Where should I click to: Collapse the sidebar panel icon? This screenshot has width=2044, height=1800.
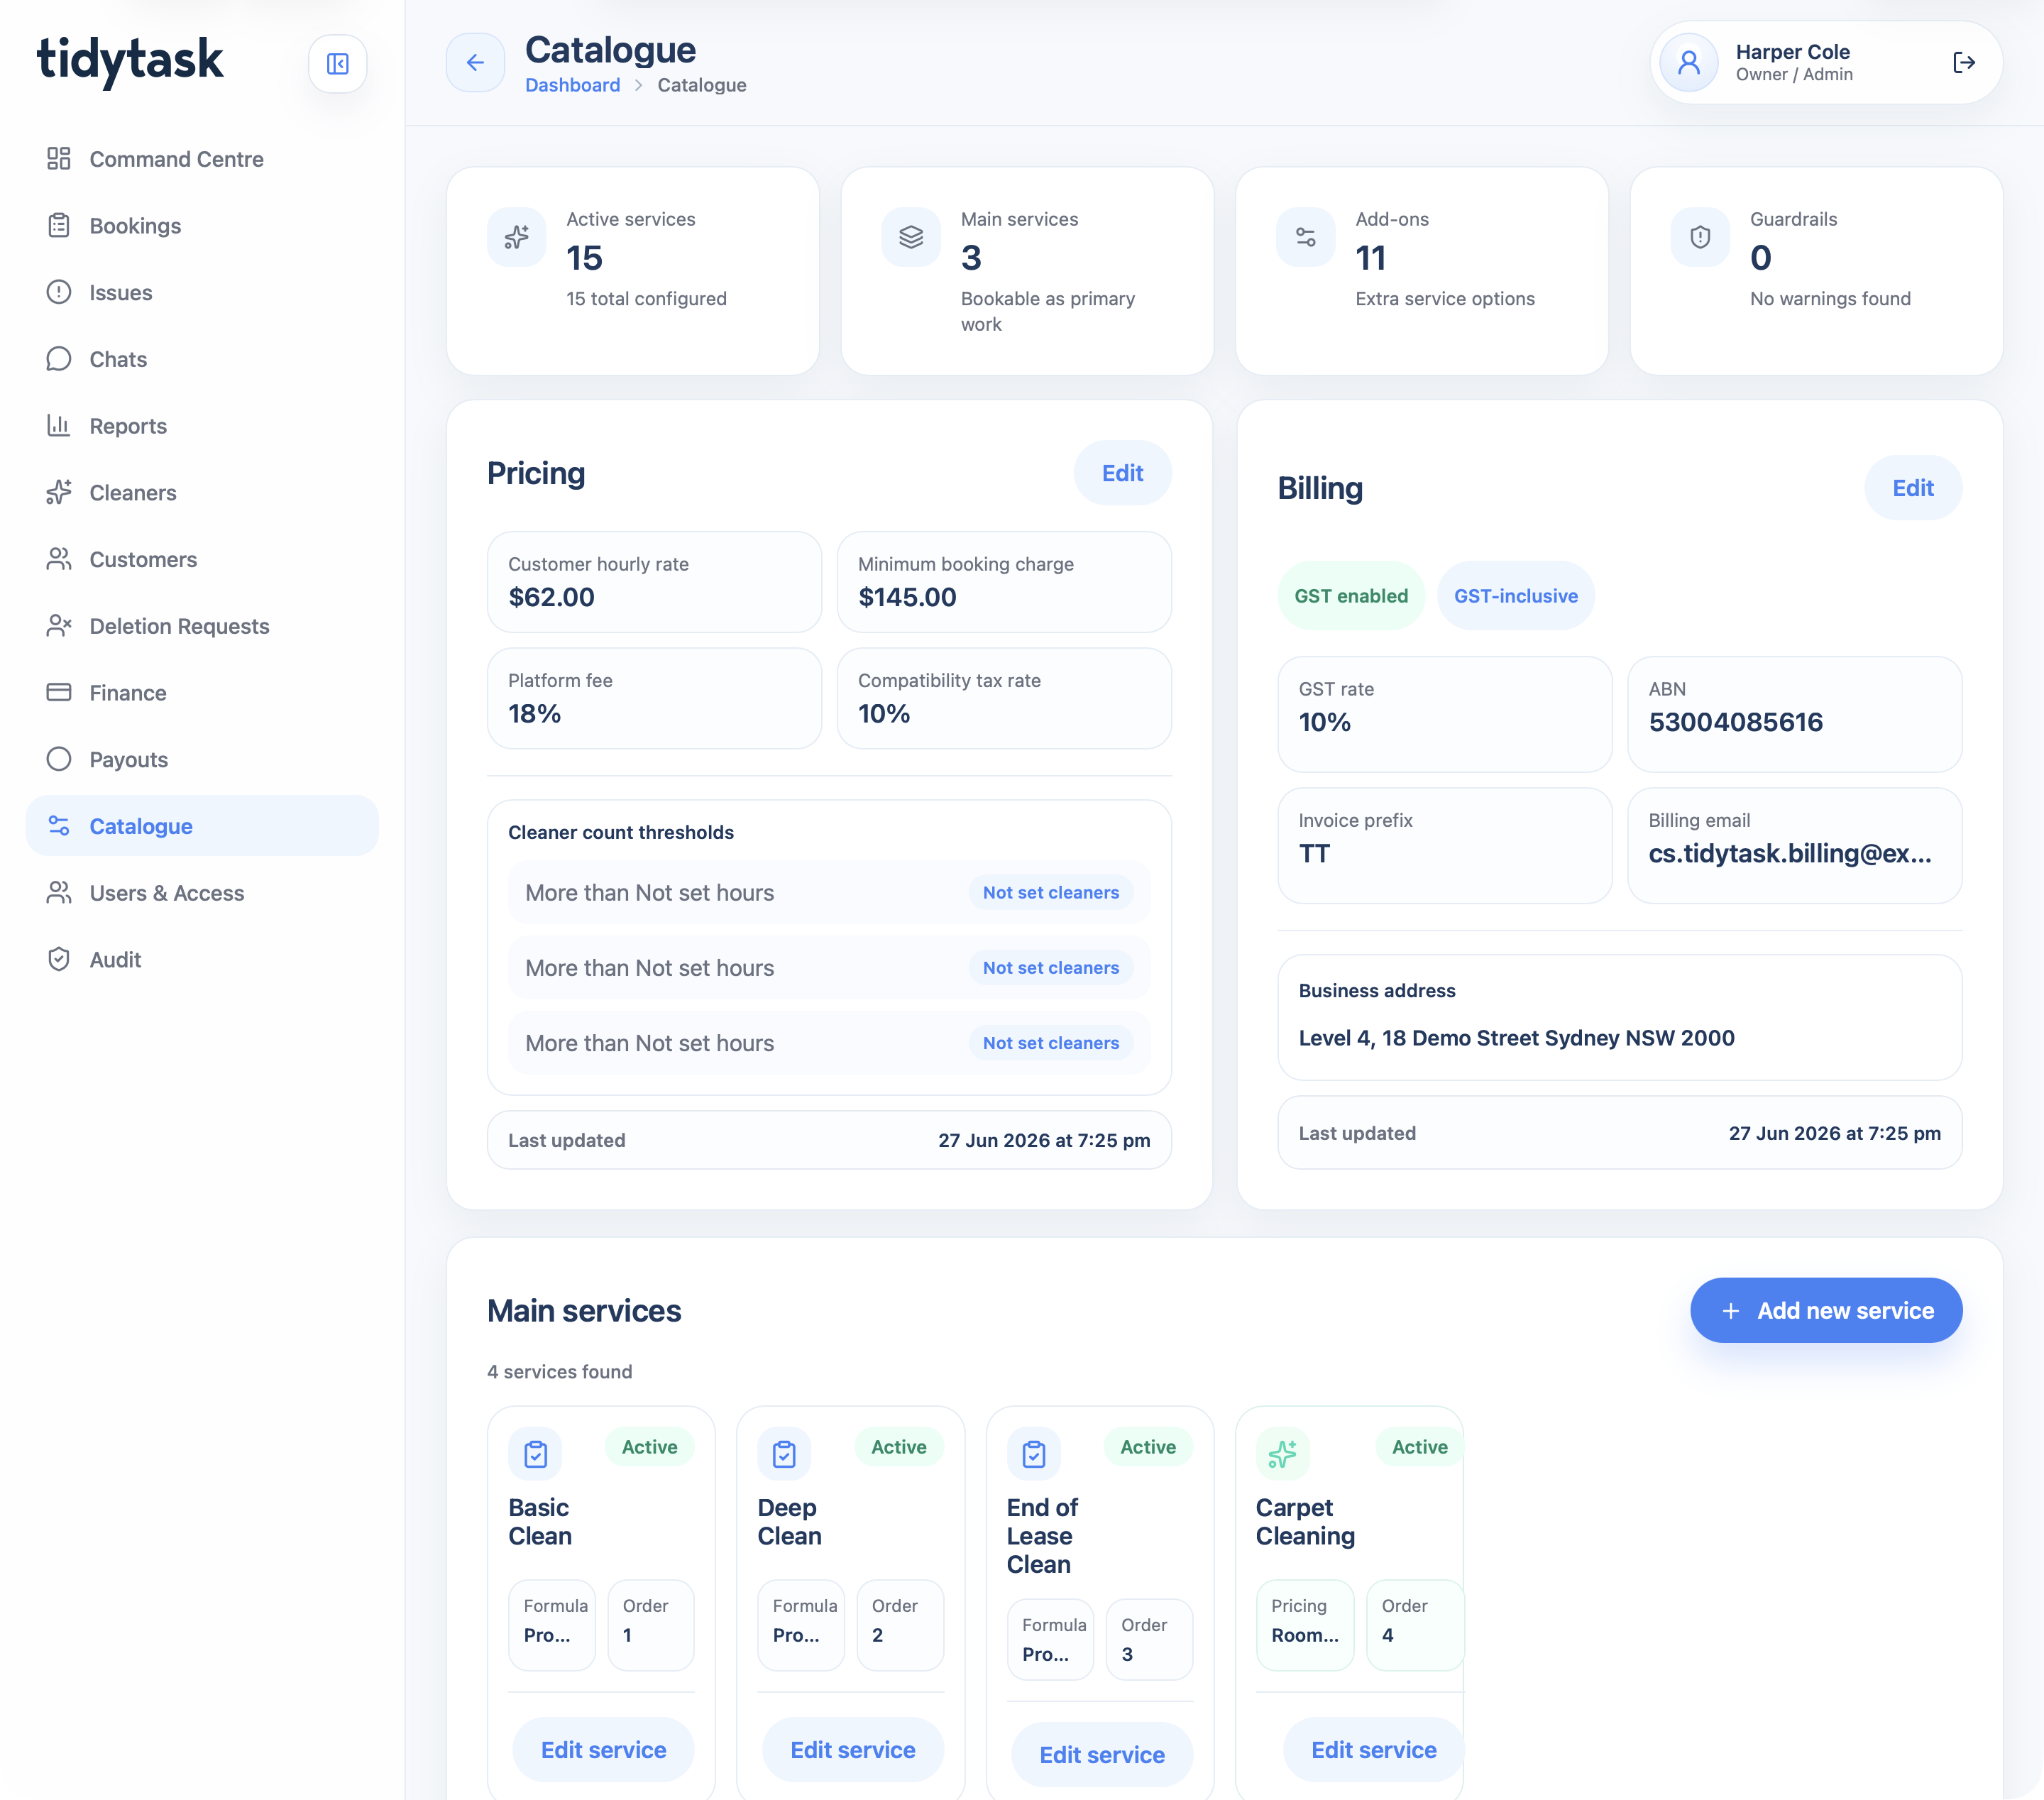pos(337,64)
